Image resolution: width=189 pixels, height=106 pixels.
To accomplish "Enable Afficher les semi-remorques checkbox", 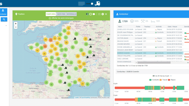I will pyautogui.click(x=50, y=18).
